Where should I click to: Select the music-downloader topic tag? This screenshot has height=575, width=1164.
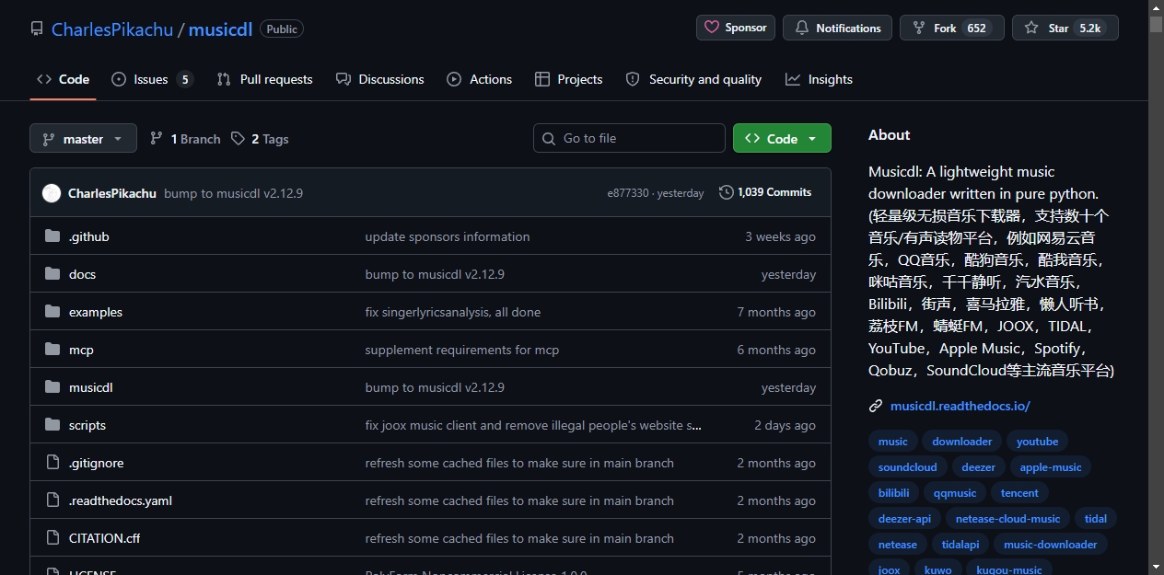1050,545
